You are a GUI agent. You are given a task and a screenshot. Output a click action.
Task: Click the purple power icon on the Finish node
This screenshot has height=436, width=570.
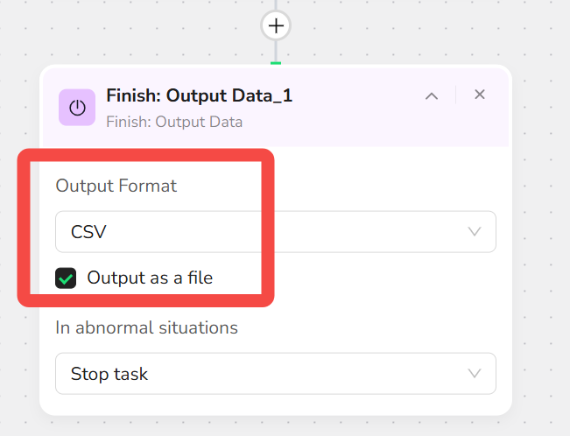coord(77,108)
